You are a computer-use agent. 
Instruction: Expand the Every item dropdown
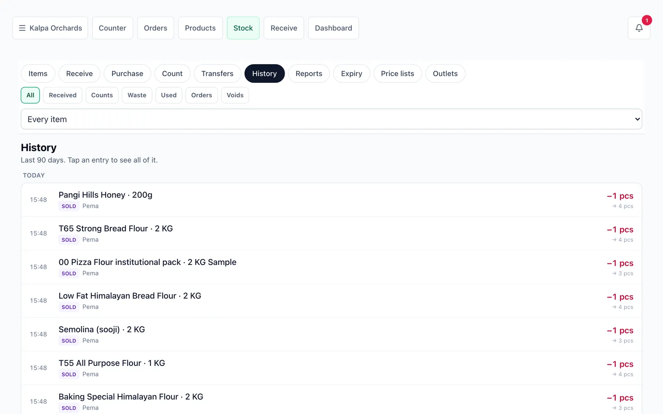tap(331, 119)
